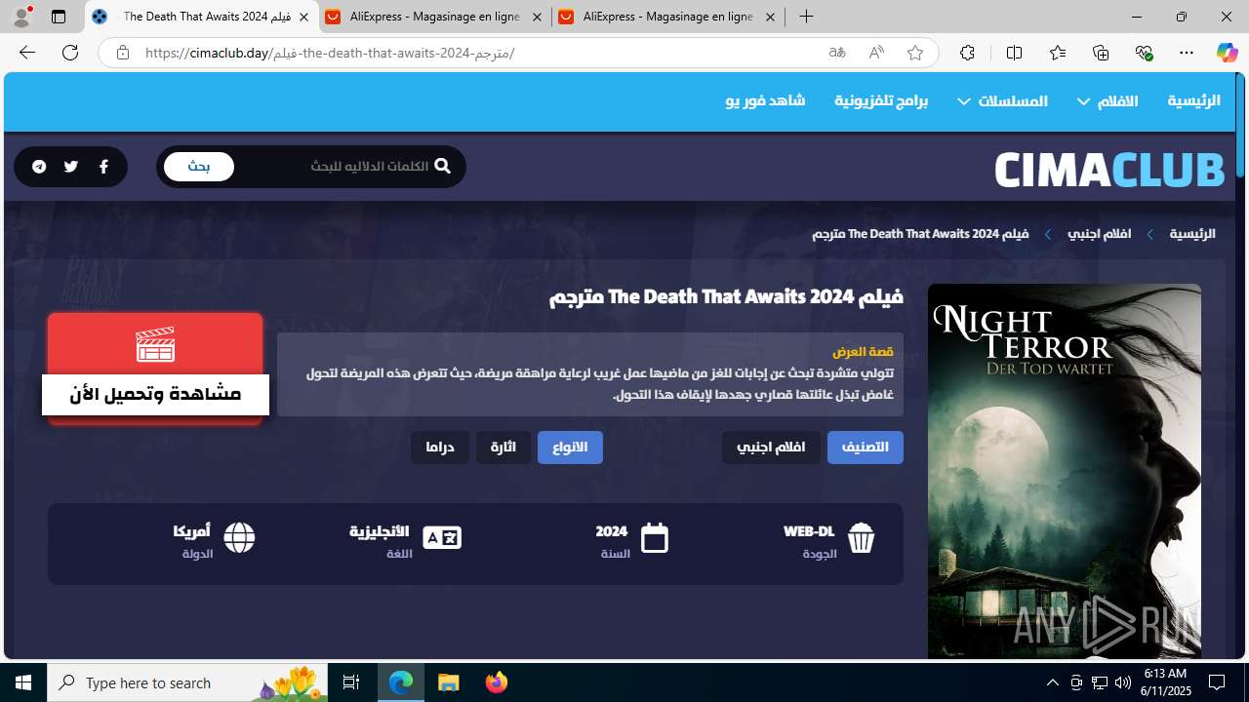Click the browser address bar URL
The height and width of the screenshot is (702, 1249).
330,53
